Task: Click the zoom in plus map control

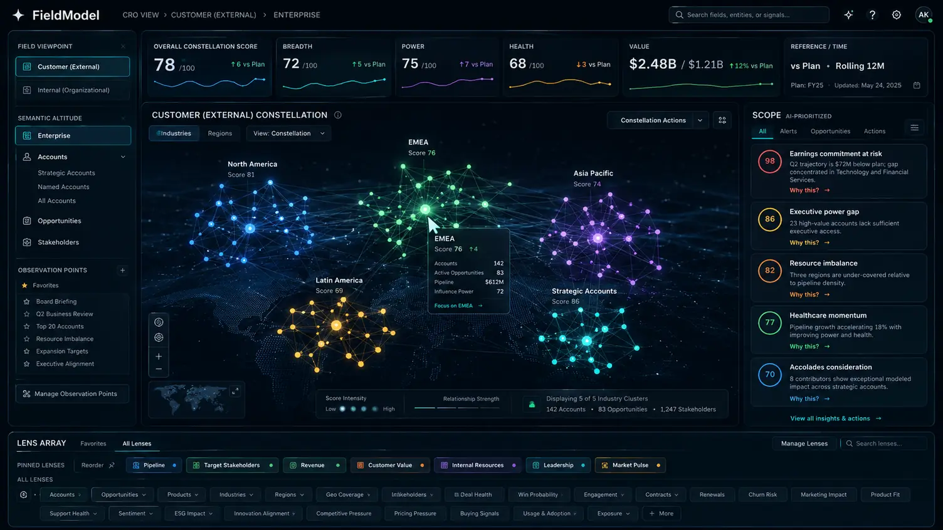Action: coord(159,356)
